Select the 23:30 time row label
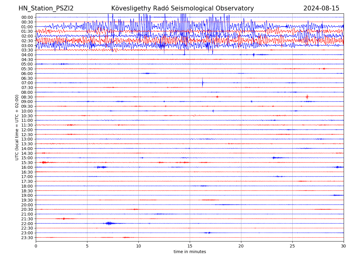The image size is (358, 268). click(x=27, y=238)
